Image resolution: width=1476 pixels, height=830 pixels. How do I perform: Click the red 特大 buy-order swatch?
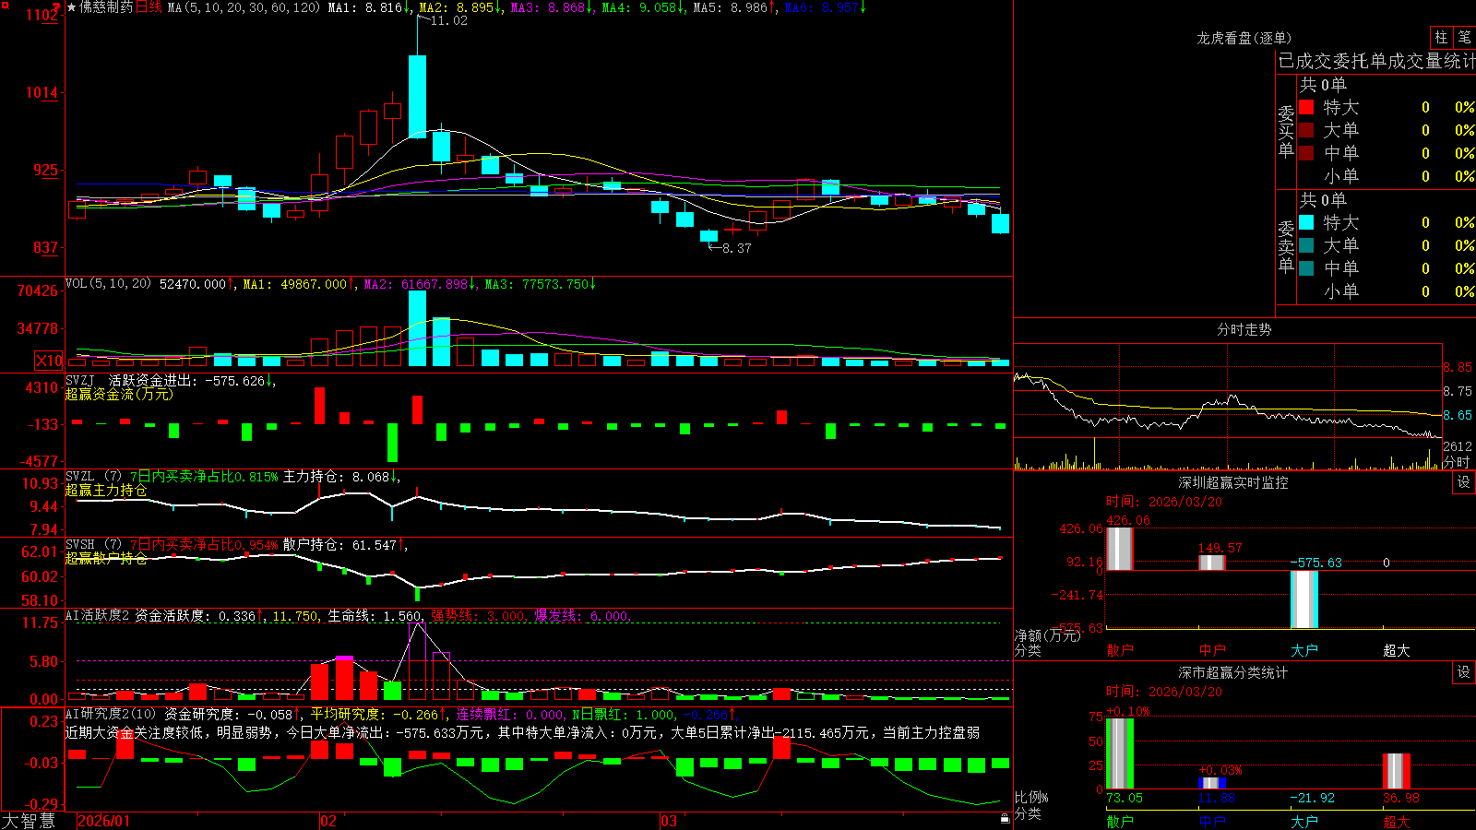[x=1306, y=107]
